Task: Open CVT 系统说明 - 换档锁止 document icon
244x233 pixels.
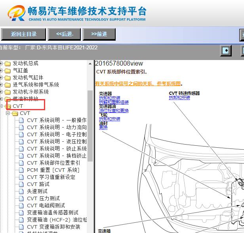Action: (21, 156)
